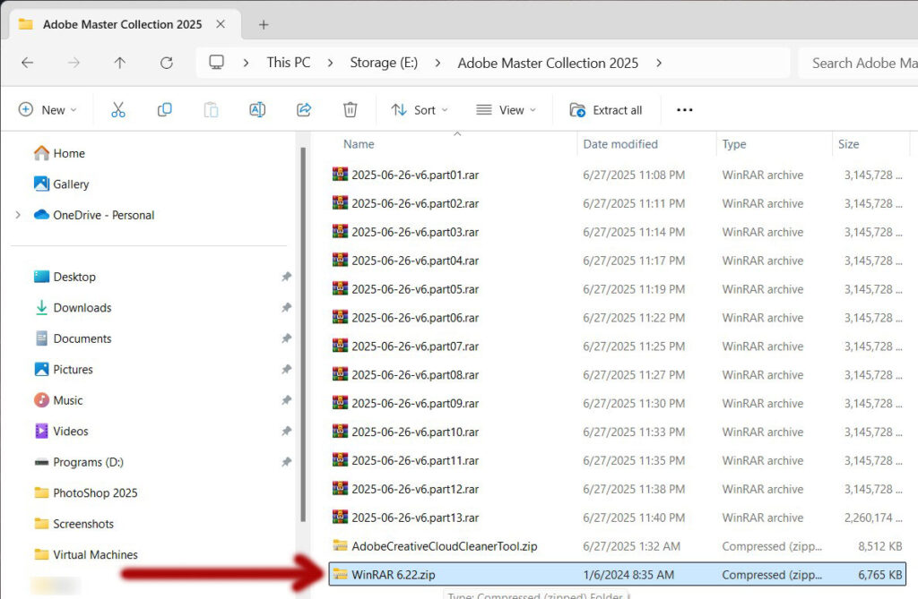Select file 2025-06-26-v6.part08.rar
The height and width of the screenshot is (599, 918).
click(x=618, y=374)
